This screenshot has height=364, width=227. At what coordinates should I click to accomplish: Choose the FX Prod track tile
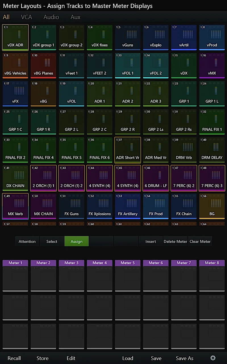[156, 207]
